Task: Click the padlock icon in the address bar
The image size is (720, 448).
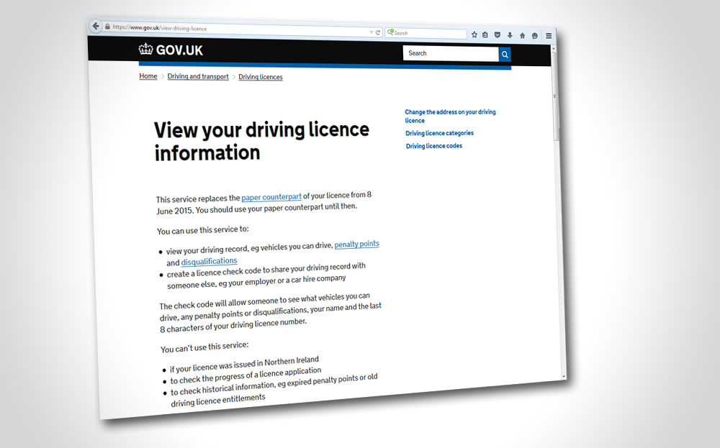Action: (x=107, y=27)
